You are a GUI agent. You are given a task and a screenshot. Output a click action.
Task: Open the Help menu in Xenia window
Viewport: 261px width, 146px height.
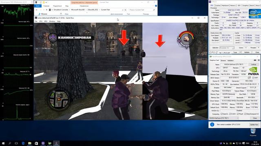(59, 21)
